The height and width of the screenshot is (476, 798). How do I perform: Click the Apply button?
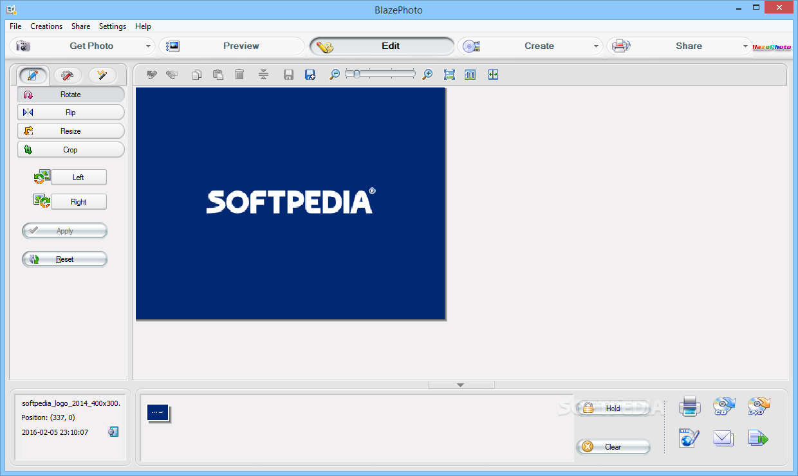[65, 231]
